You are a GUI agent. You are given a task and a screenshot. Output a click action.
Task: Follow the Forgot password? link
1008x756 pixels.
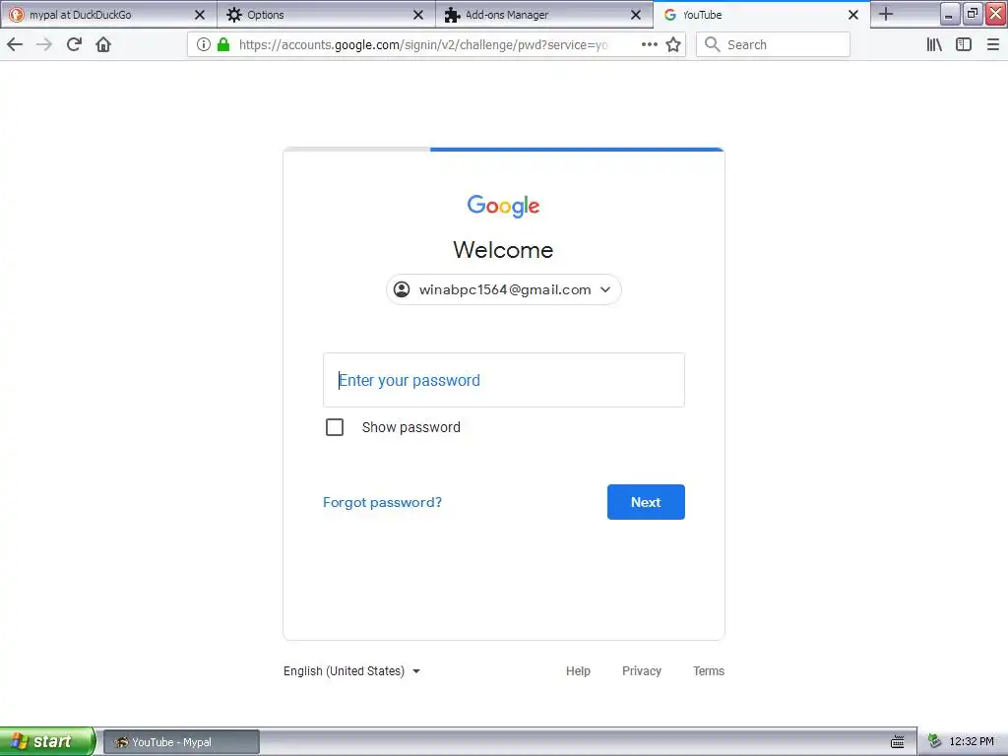[382, 502]
